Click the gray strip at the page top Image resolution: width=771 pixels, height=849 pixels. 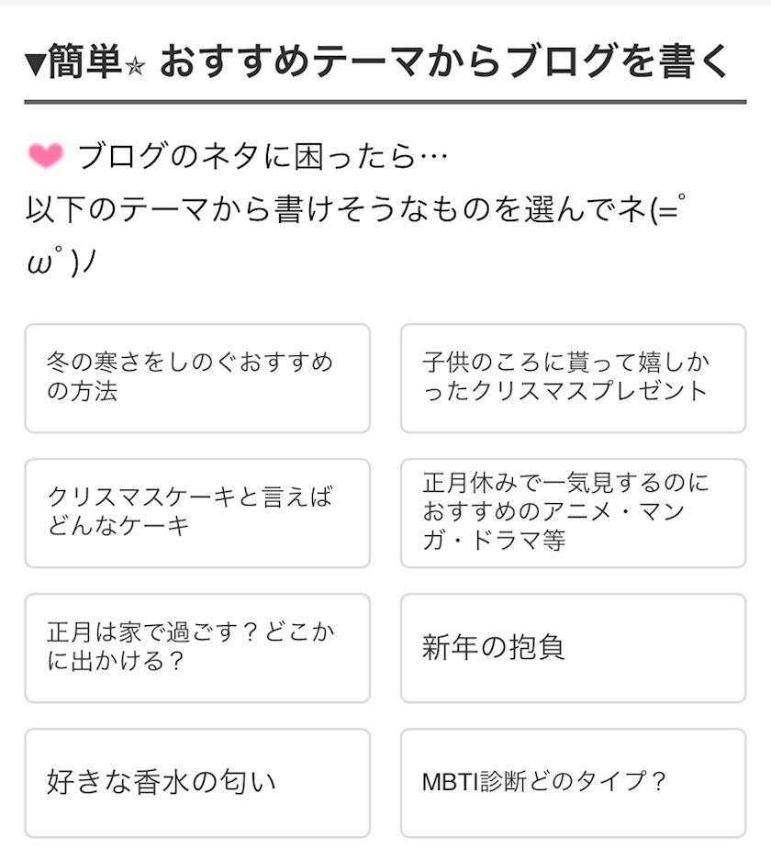pos(385,3)
